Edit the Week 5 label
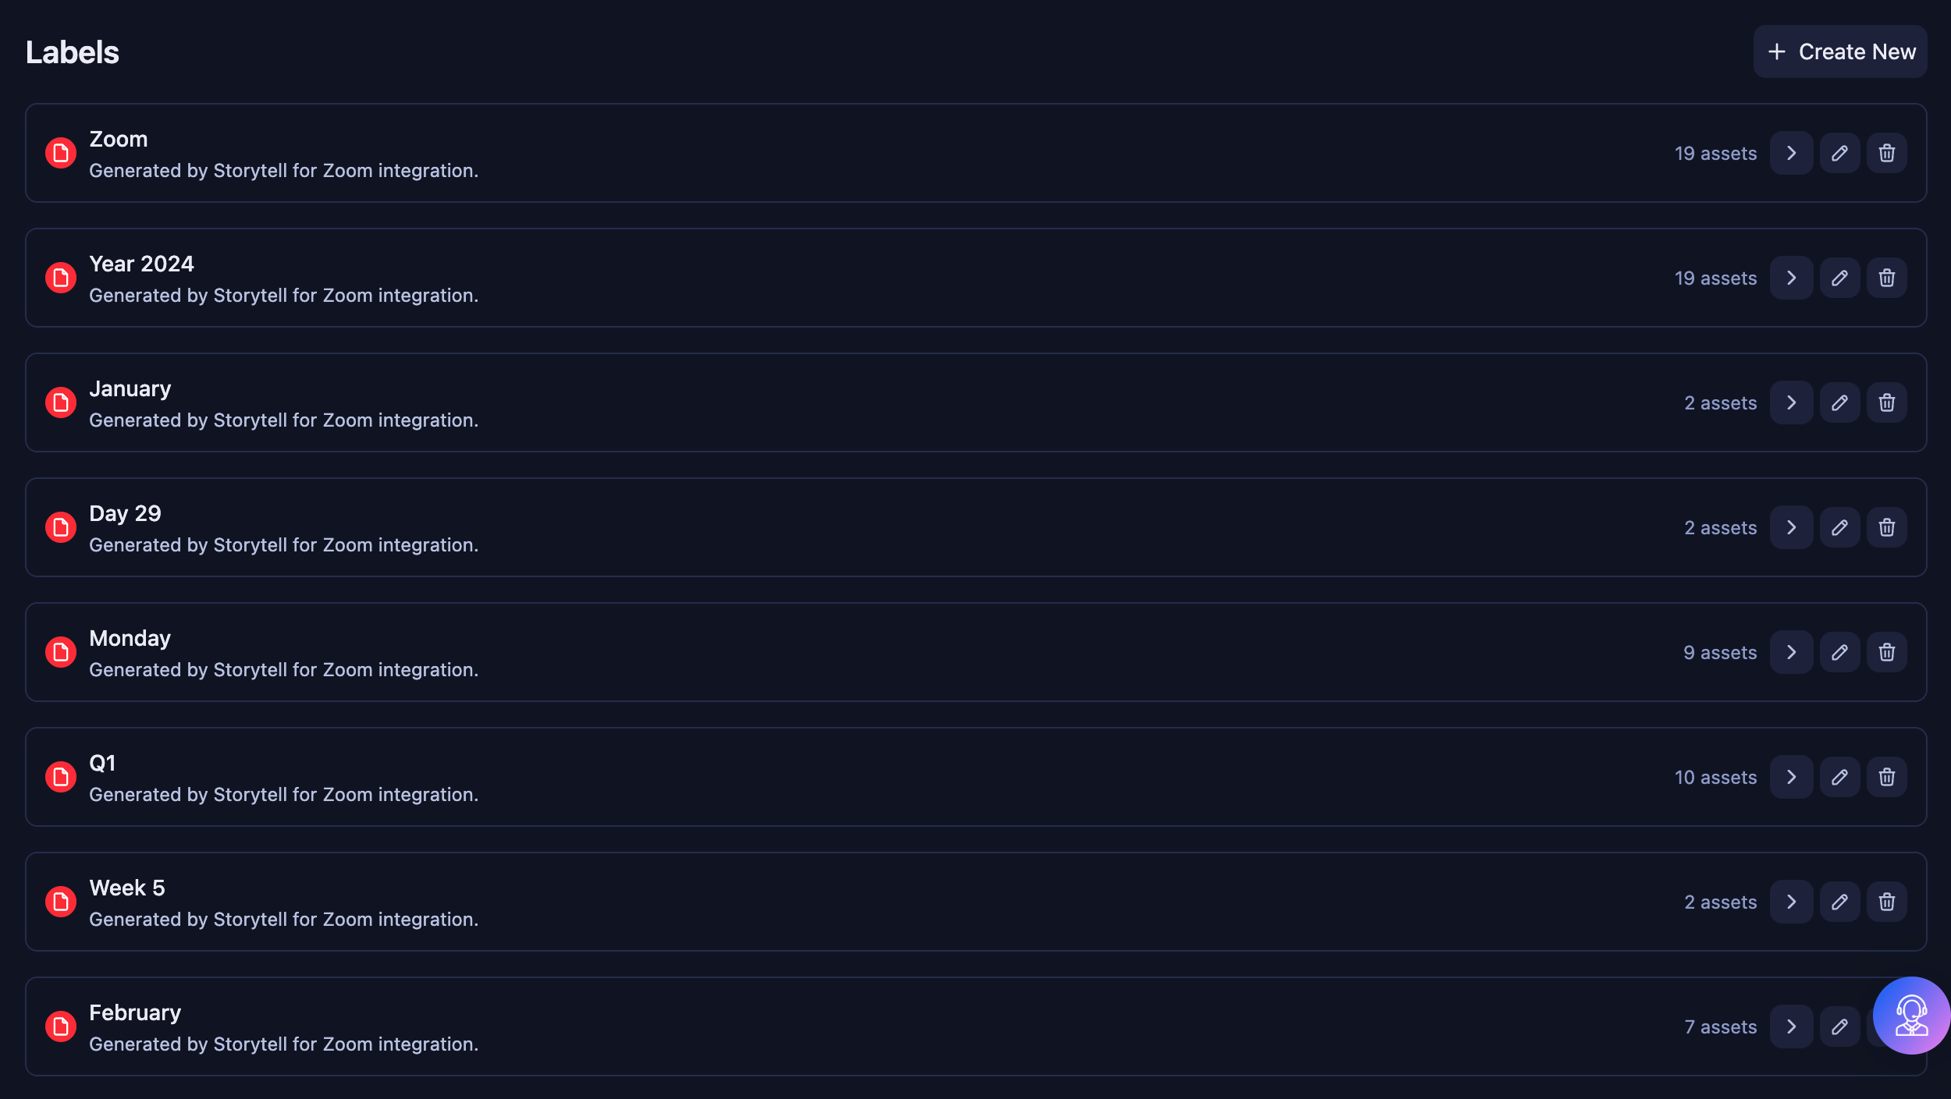Viewport: 1951px width, 1099px height. coord(1839,902)
